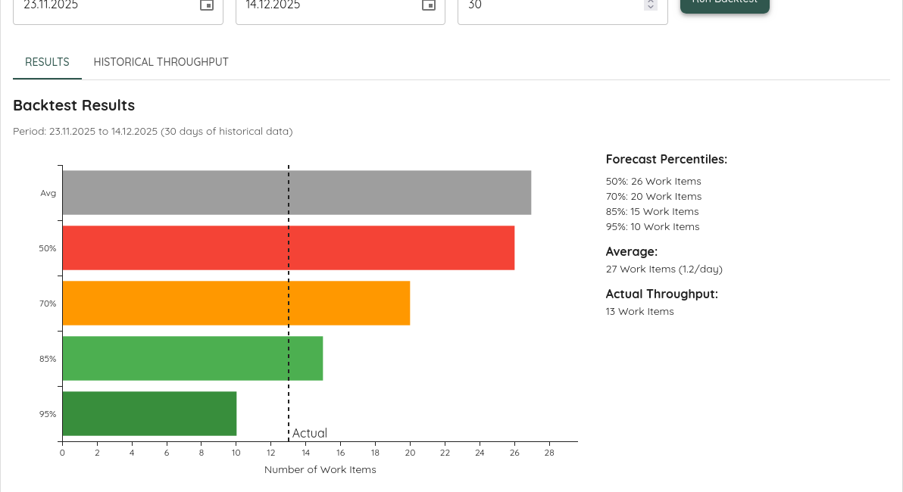Image resolution: width=903 pixels, height=492 pixels.
Task: Click the Period 23.11.2025 to 14.12.2025 text
Action: 152,132
